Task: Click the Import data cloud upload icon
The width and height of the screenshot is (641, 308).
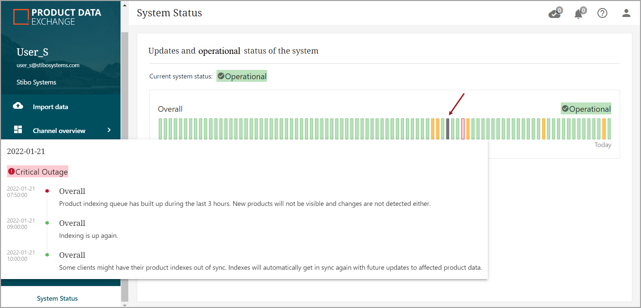Action: point(18,106)
